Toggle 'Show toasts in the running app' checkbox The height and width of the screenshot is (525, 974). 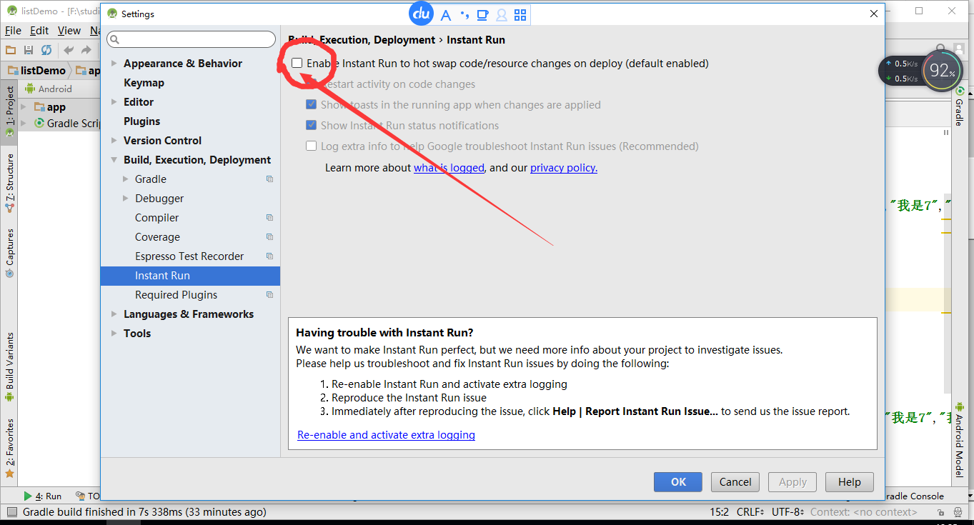(x=311, y=105)
